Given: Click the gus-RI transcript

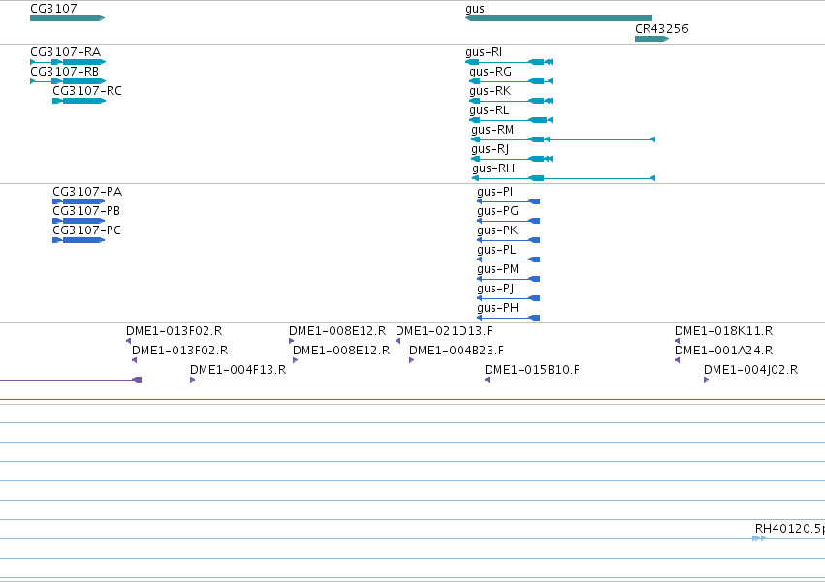Looking at the screenshot, I should pyautogui.click(x=509, y=62).
